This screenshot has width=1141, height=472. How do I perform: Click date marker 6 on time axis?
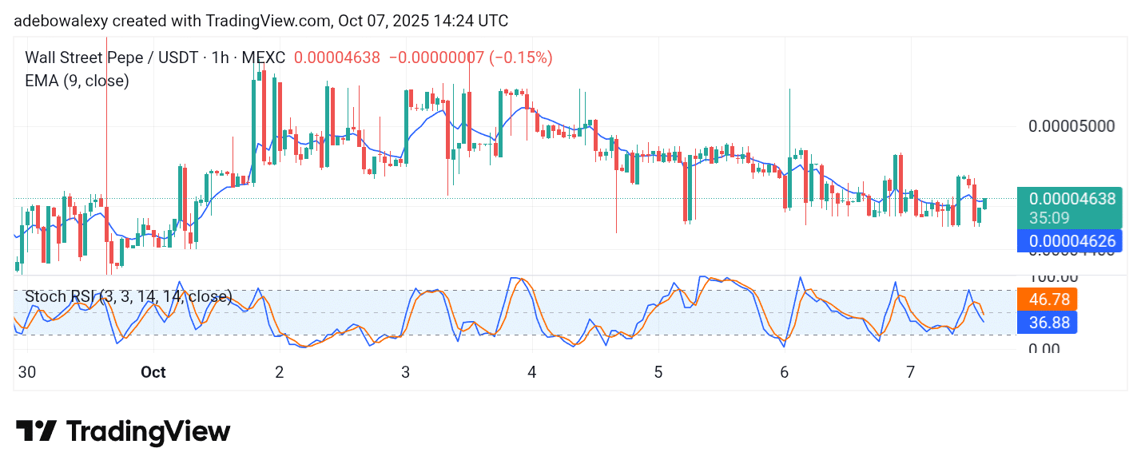(784, 372)
